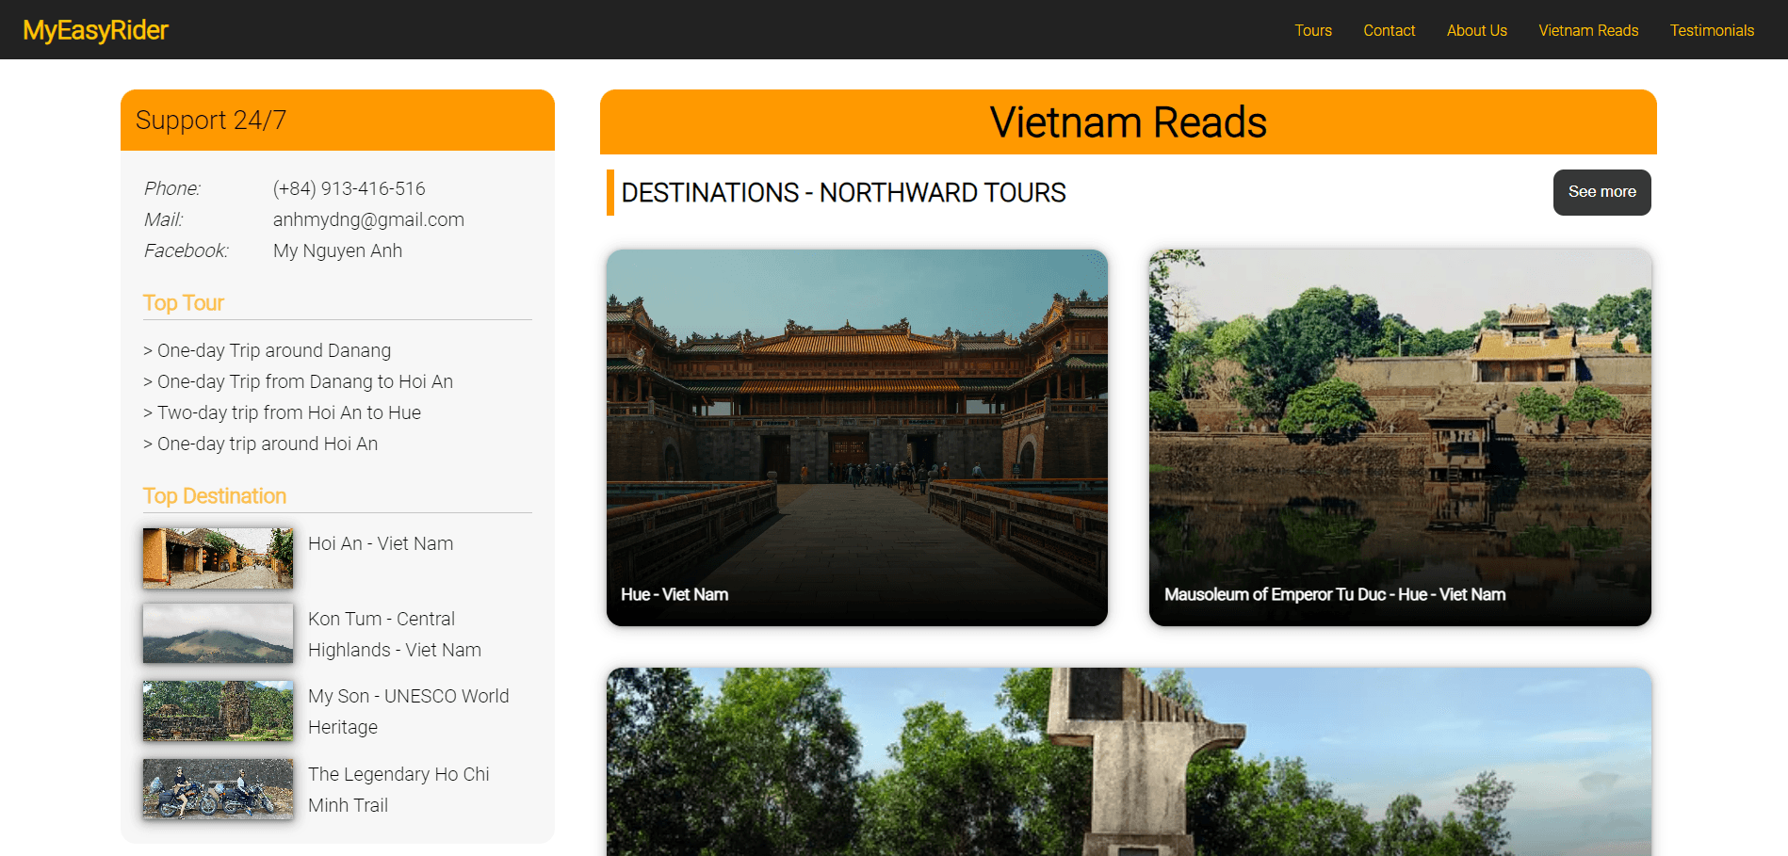
Task: Click the Facebook: label
Action: pyautogui.click(x=187, y=250)
